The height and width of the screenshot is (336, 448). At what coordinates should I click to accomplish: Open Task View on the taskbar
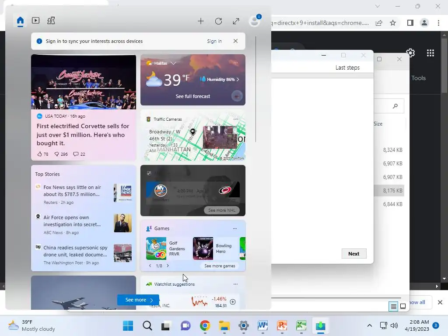(x=166, y=325)
